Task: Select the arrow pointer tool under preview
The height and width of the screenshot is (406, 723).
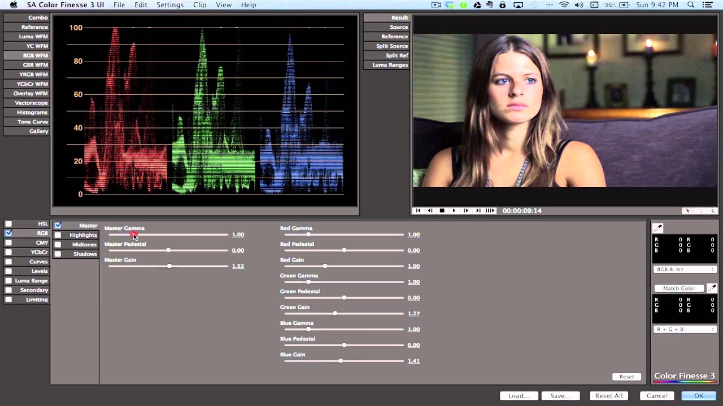Action: 687,211
